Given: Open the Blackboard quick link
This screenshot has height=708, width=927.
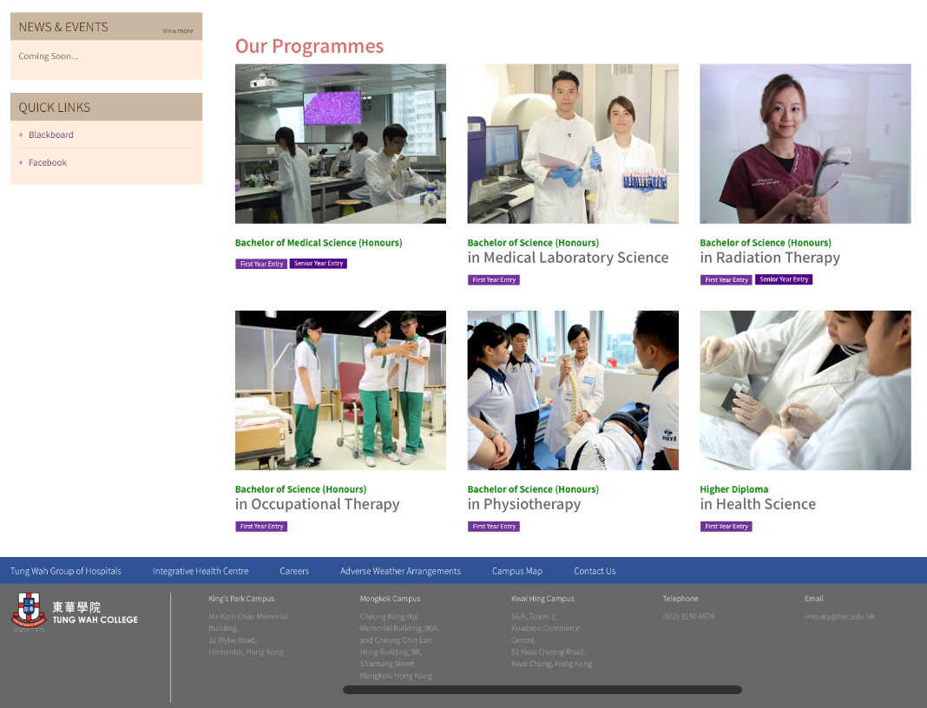Looking at the screenshot, I should click(51, 134).
